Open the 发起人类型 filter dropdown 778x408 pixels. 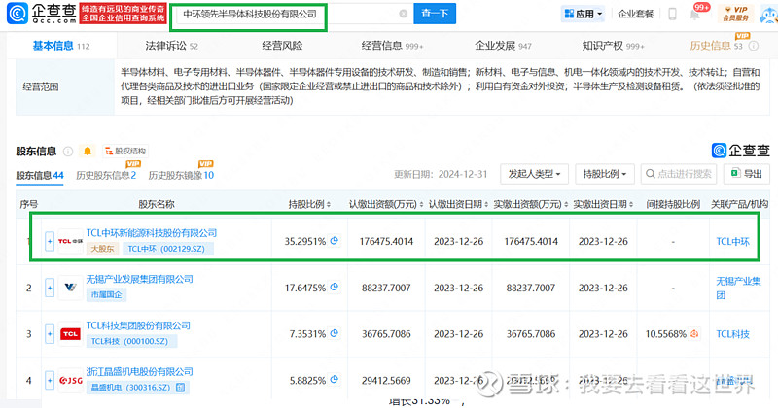[534, 174]
